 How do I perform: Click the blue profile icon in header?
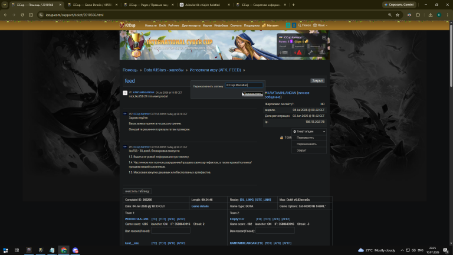[x=294, y=25]
